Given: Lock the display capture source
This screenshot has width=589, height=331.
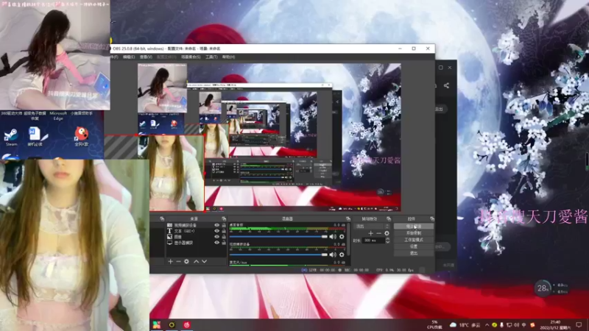Looking at the screenshot, I should 224,243.
